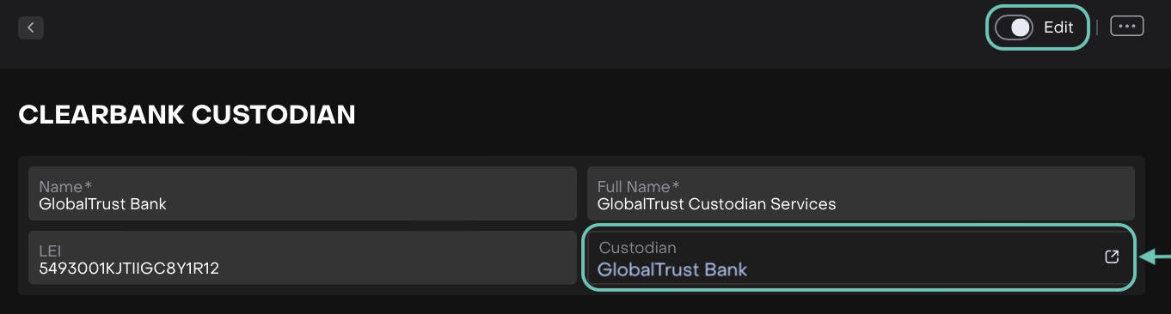This screenshot has width=1171, height=314.
Task: Click the "Name*" field label
Action: point(65,186)
